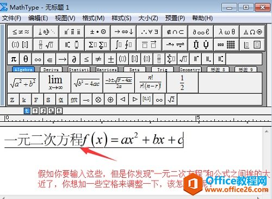Open the miscellaneous symbols palette (∂∞ℓ)
The height and width of the screenshot is (199, 272).
coord(201,32)
